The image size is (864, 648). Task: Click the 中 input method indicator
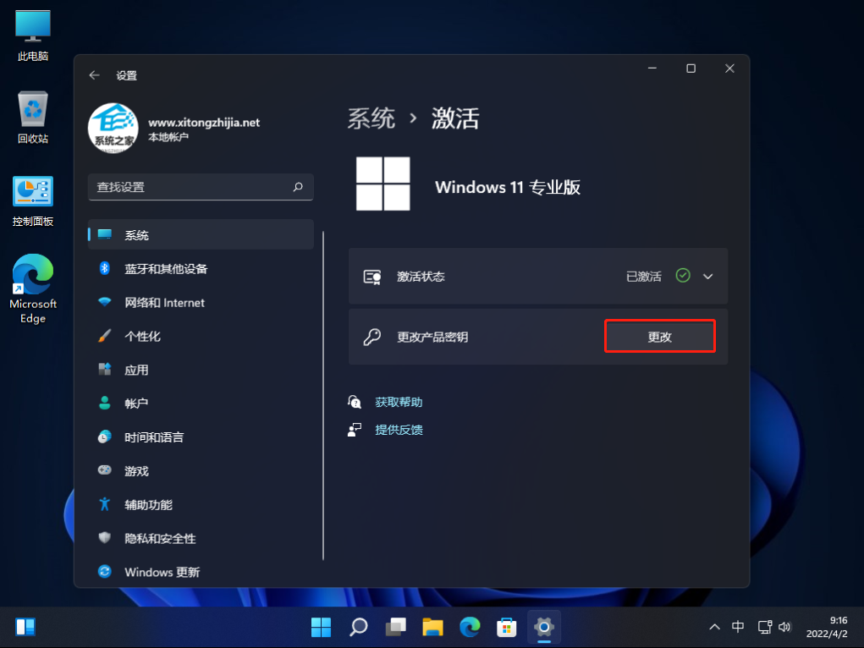[738, 627]
